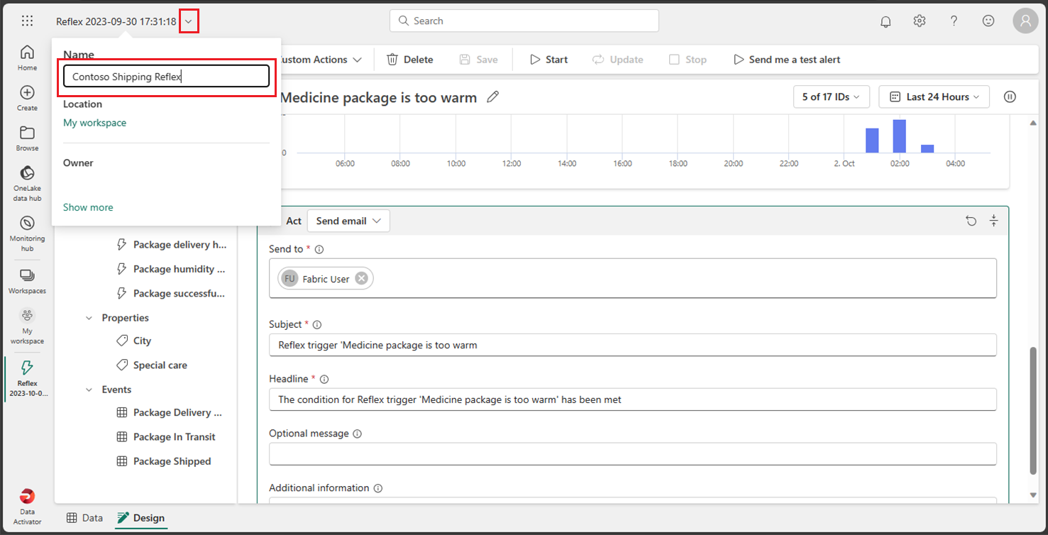This screenshot has height=535, width=1048.
Task: Collapse the Act card
Action: pyautogui.click(x=993, y=221)
